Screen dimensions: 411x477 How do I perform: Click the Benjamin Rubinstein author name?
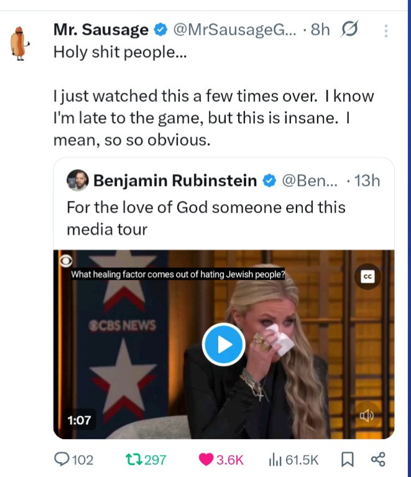pos(174,181)
